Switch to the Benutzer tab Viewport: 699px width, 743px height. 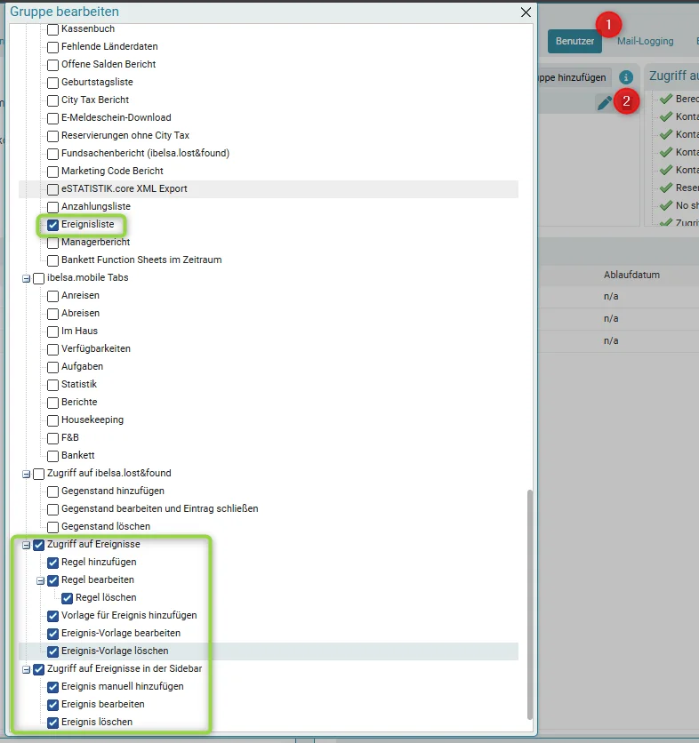point(574,41)
